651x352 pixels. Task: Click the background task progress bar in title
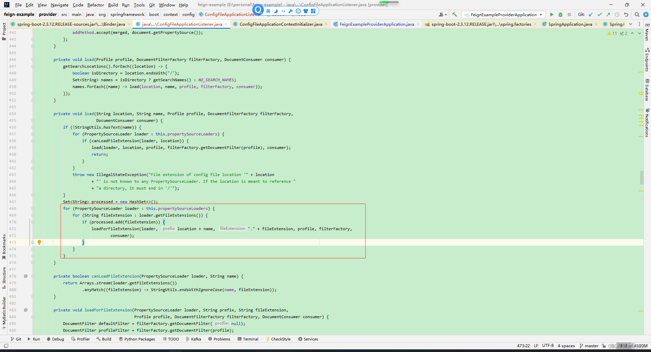389,2
